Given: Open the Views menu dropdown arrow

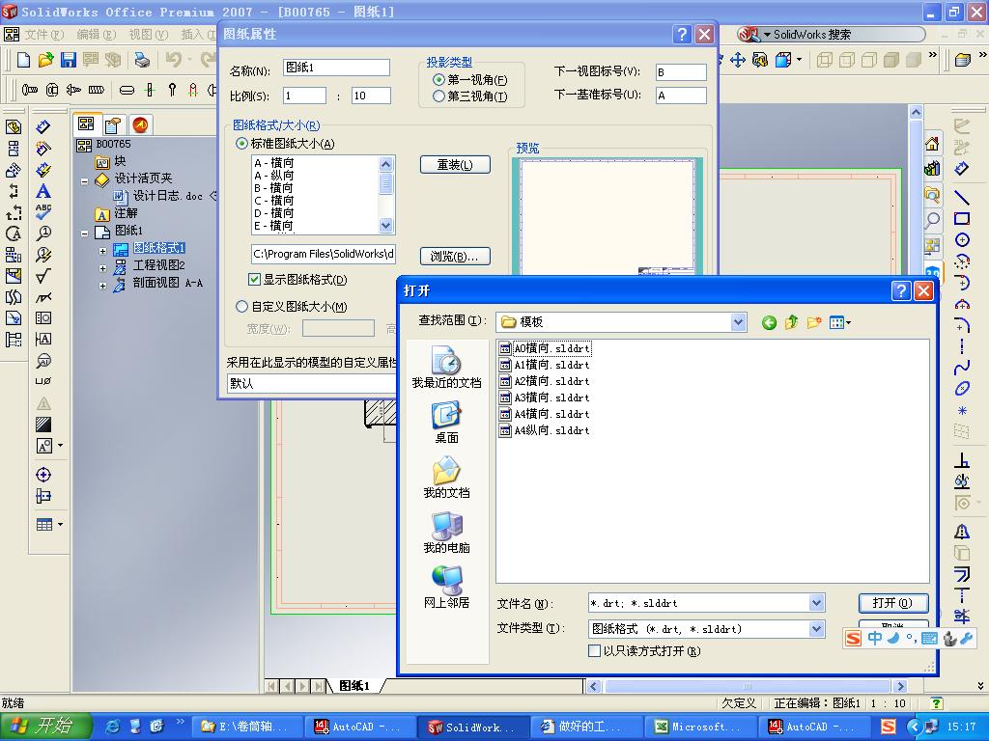Looking at the screenshot, I should pyautogui.click(x=849, y=322).
